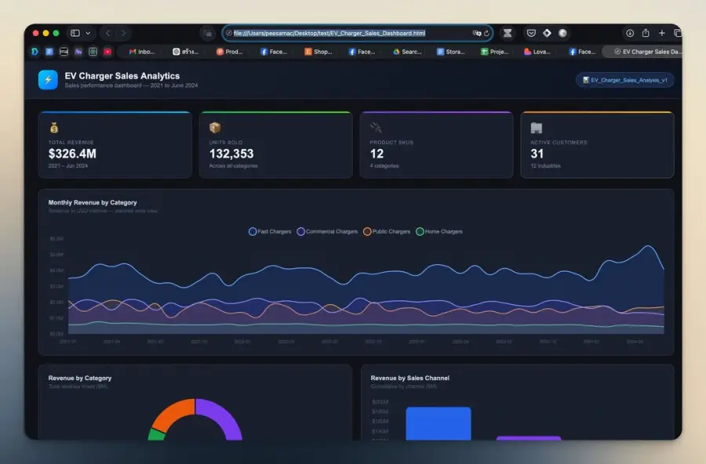706x464 pixels.
Task: Click the Pocket extension icon
Action: pyautogui.click(x=531, y=33)
